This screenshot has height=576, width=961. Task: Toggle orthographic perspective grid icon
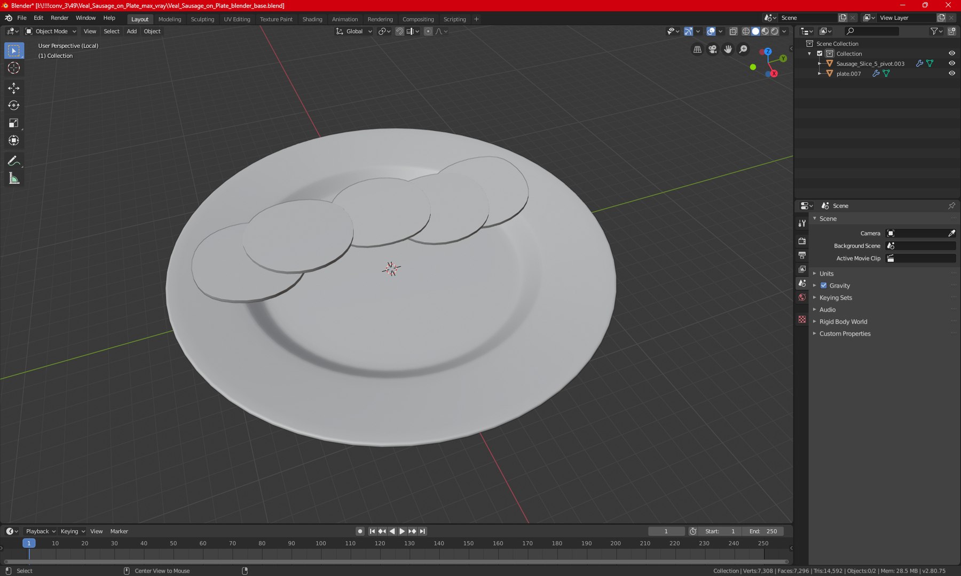click(x=697, y=50)
